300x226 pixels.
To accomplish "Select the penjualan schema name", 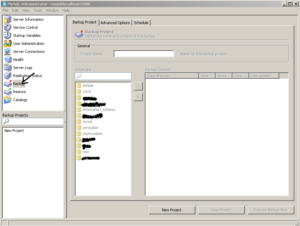I will pyautogui.click(x=91, y=128).
